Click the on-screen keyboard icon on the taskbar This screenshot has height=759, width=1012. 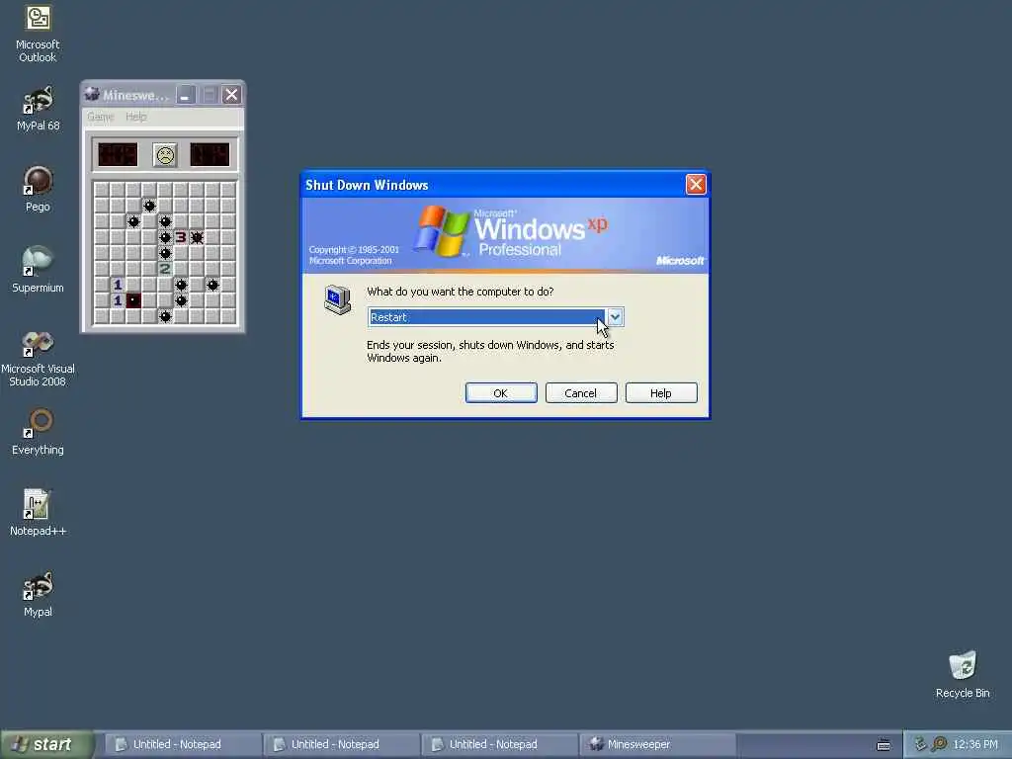tap(884, 745)
